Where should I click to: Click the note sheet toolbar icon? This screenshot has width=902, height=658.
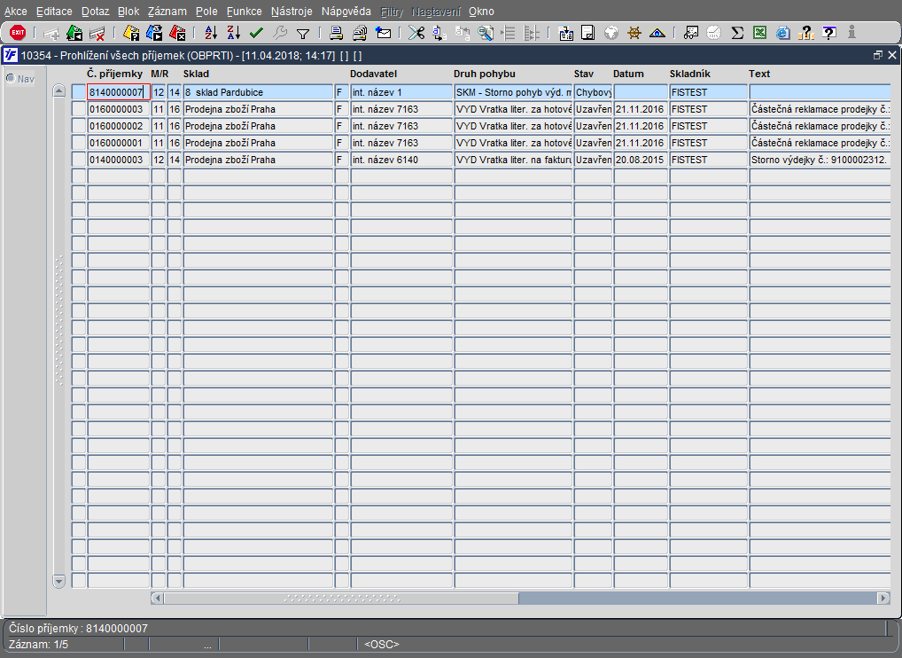(x=588, y=33)
